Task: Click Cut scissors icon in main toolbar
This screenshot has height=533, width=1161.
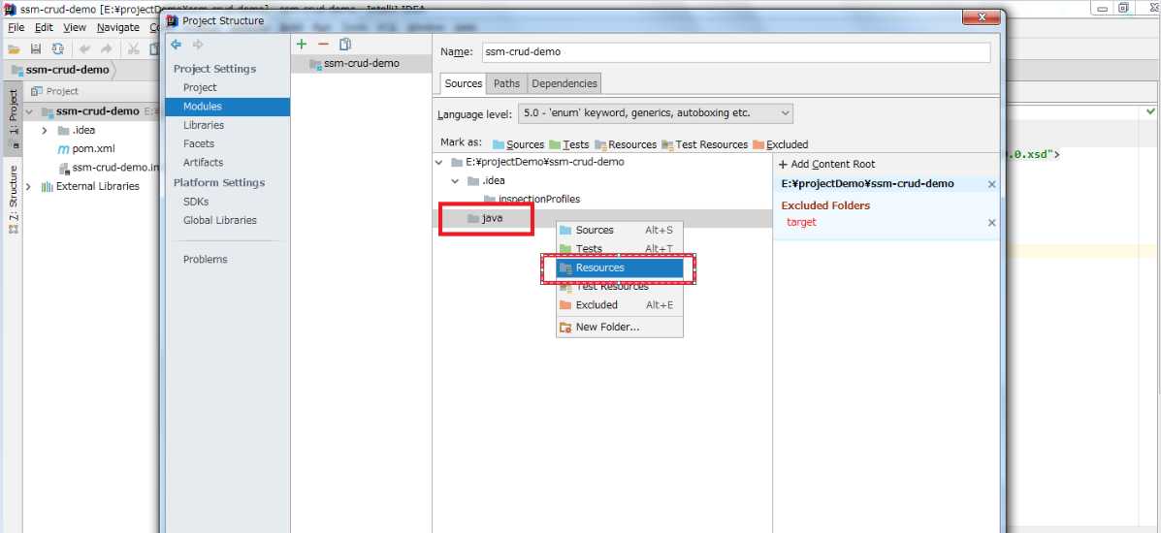Action: (x=133, y=48)
